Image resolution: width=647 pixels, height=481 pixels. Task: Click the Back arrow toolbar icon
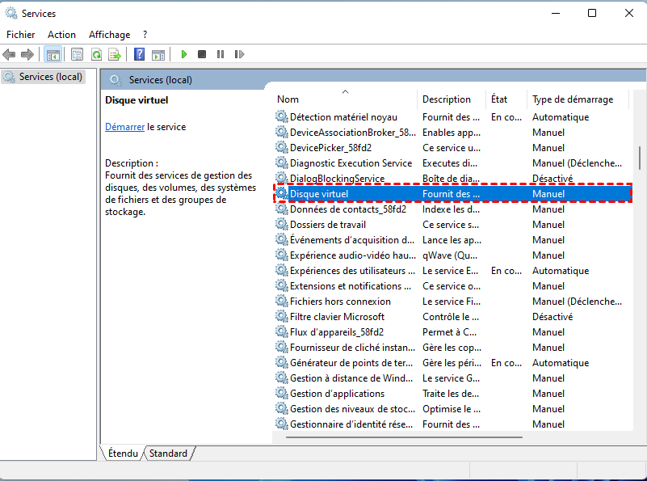pyautogui.click(x=9, y=54)
